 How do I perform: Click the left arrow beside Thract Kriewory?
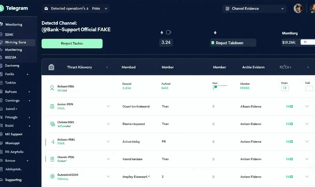click(x=107, y=67)
